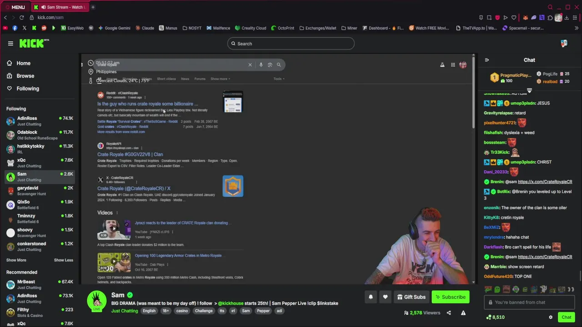This screenshot has height=327, width=582.
Task: Collapse following list with Show Less
Action: tap(64, 260)
